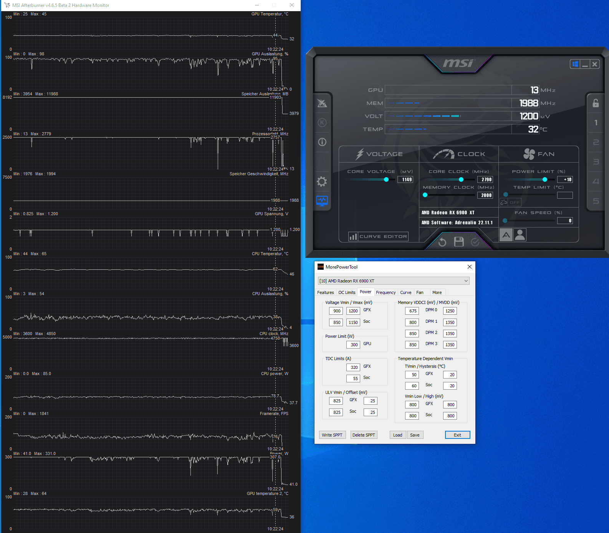Click Load button in MorePowerTool

coord(398,435)
